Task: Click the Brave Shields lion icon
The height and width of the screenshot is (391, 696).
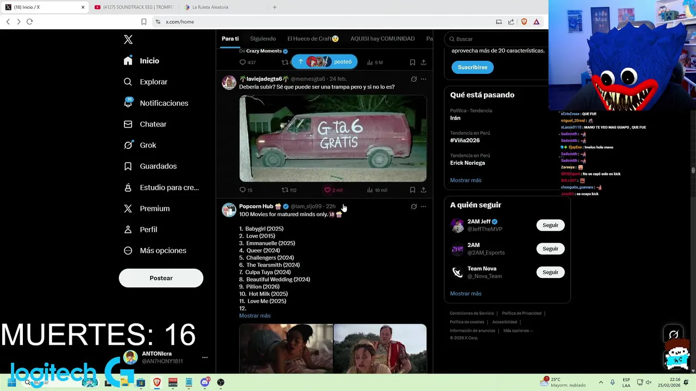Action: (524, 22)
